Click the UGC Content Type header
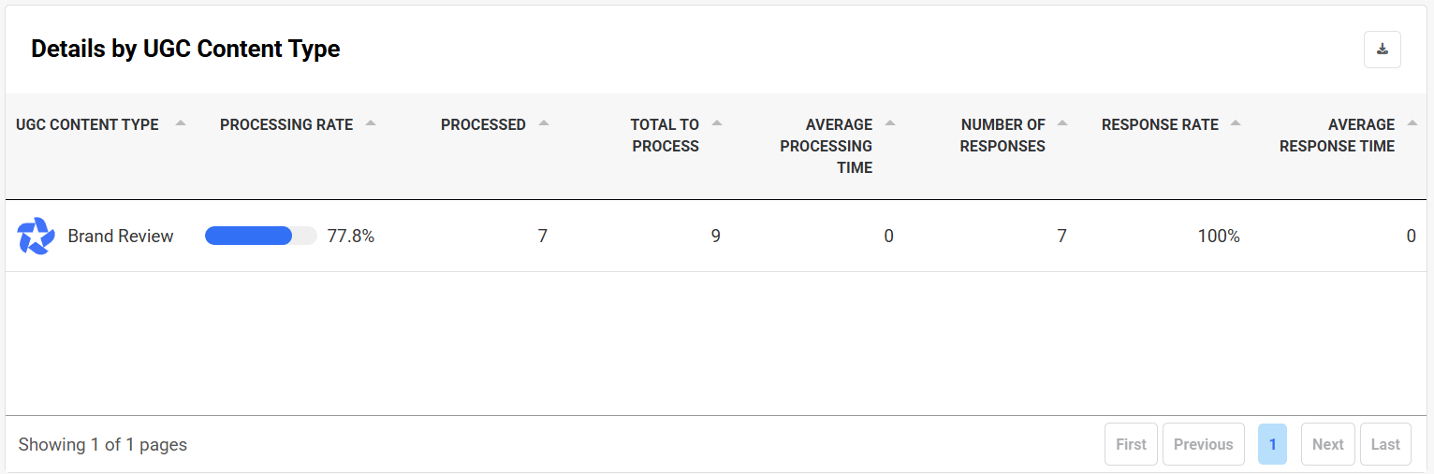This screenshot has height=474, width=1434. [87, 124]
